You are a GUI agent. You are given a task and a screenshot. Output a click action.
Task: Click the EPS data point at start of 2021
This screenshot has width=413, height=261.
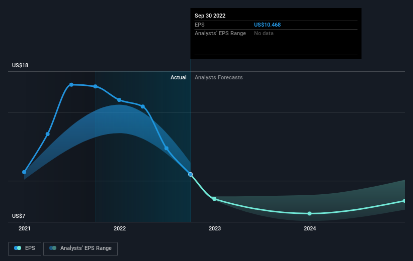tap(24, 172)
